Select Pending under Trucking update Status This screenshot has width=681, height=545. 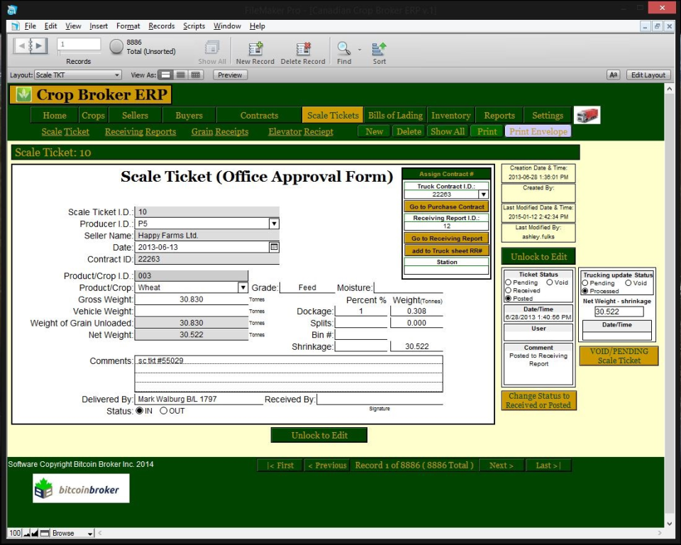pyautogui.click(x=585, y=283)
